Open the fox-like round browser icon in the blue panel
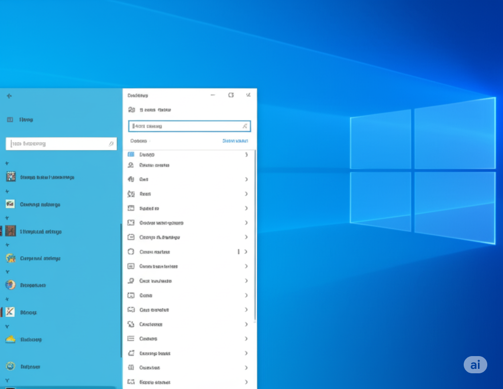 [10, 285]
